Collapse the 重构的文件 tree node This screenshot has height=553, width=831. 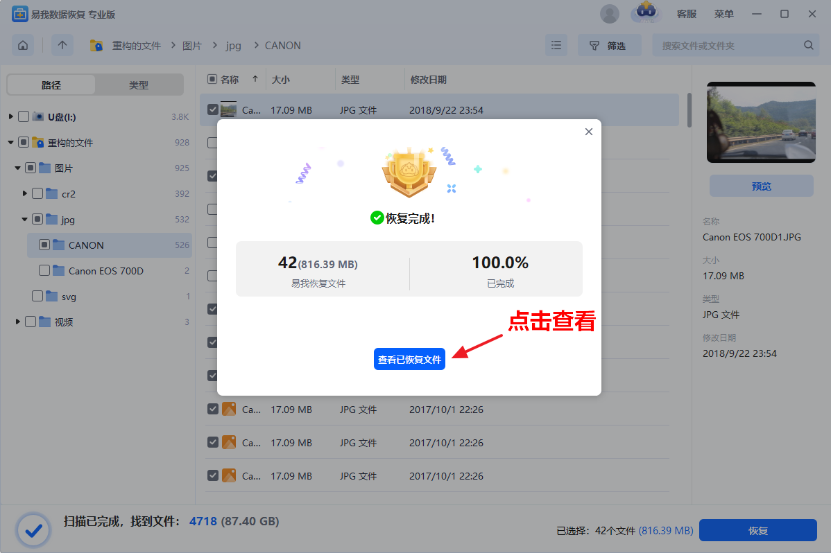(x=10, y=143)
